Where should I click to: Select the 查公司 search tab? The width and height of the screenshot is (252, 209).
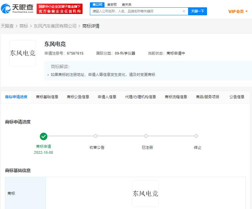(97, 5)
